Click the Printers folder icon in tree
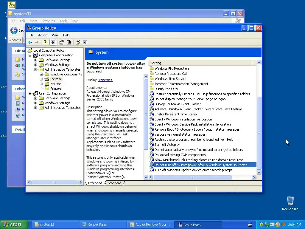 [47, 88]
